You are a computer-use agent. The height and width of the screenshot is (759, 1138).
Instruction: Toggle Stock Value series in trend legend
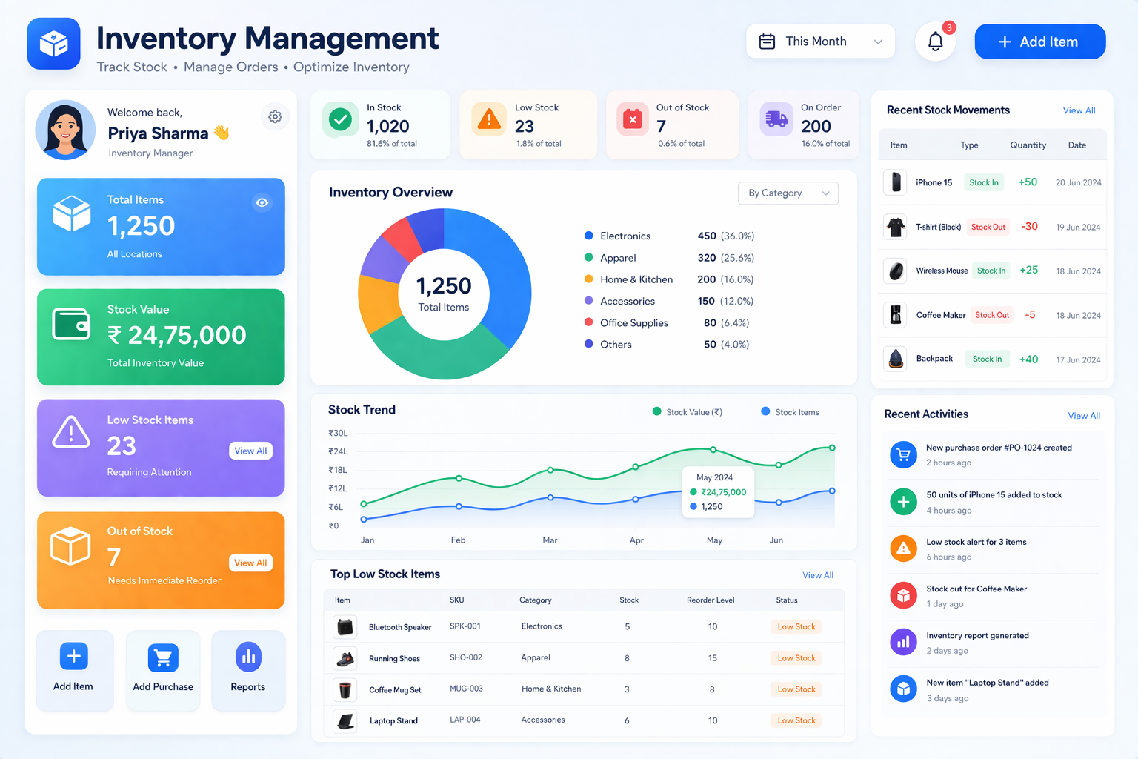(x=687, y=412)
